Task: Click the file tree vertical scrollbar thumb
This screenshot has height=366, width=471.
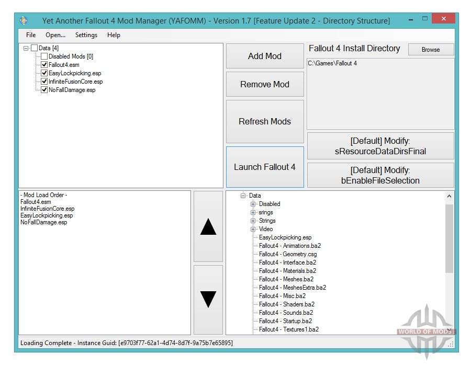Action: (449, 238)
